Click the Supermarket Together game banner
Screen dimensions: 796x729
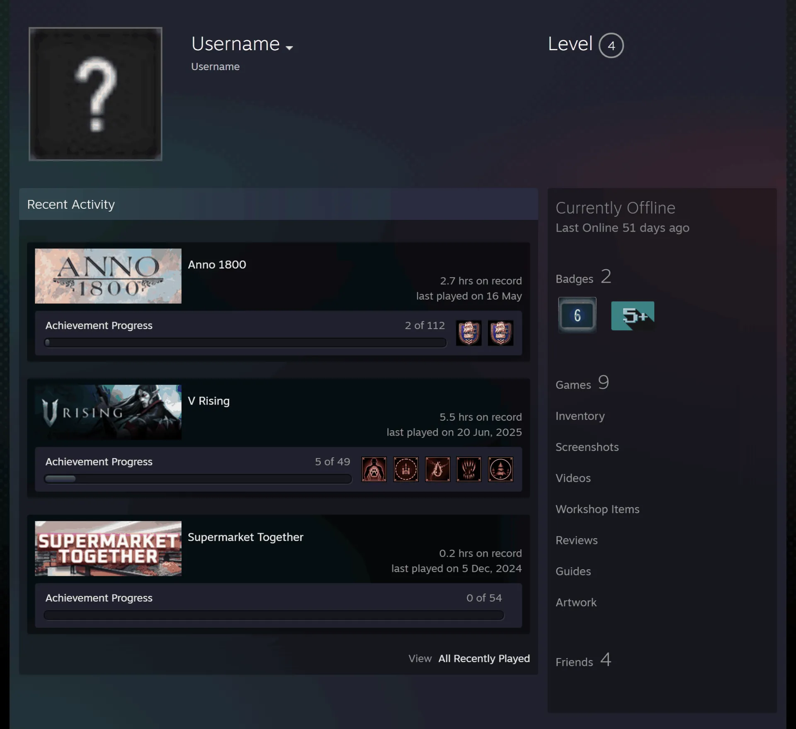click(x=108, y=549)
